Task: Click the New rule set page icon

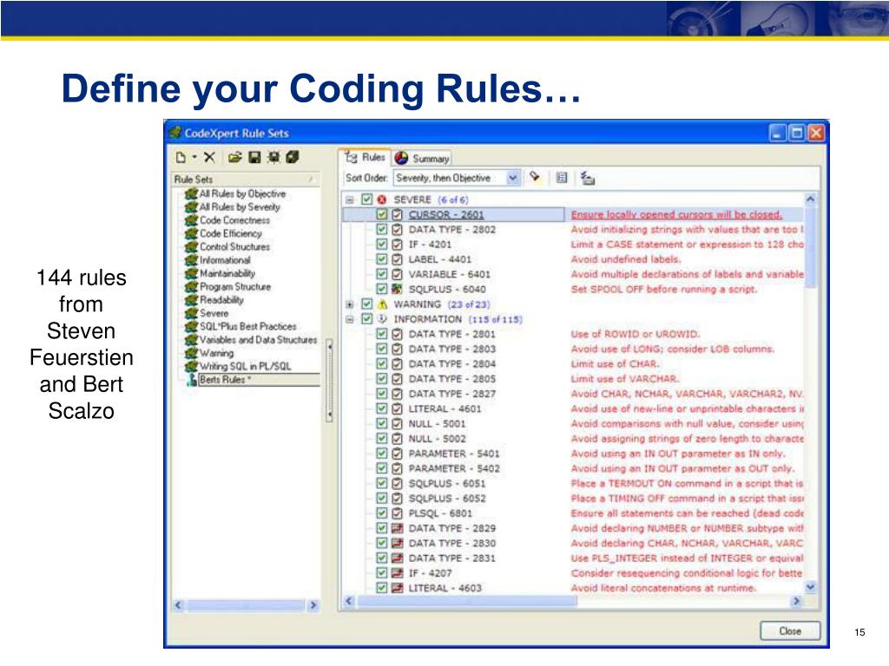Action: pyautogui.click(x=181, y=158)
